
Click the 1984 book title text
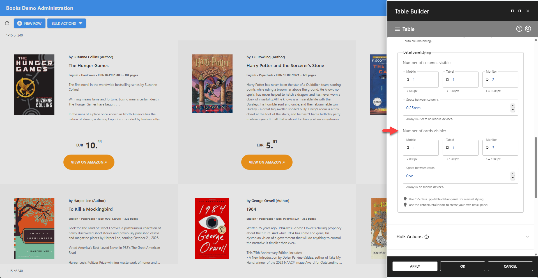click(251, 209)
